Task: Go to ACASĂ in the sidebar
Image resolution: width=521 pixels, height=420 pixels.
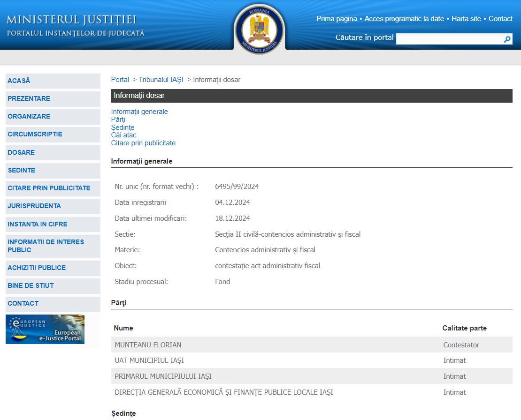Action: coord(53,81)
